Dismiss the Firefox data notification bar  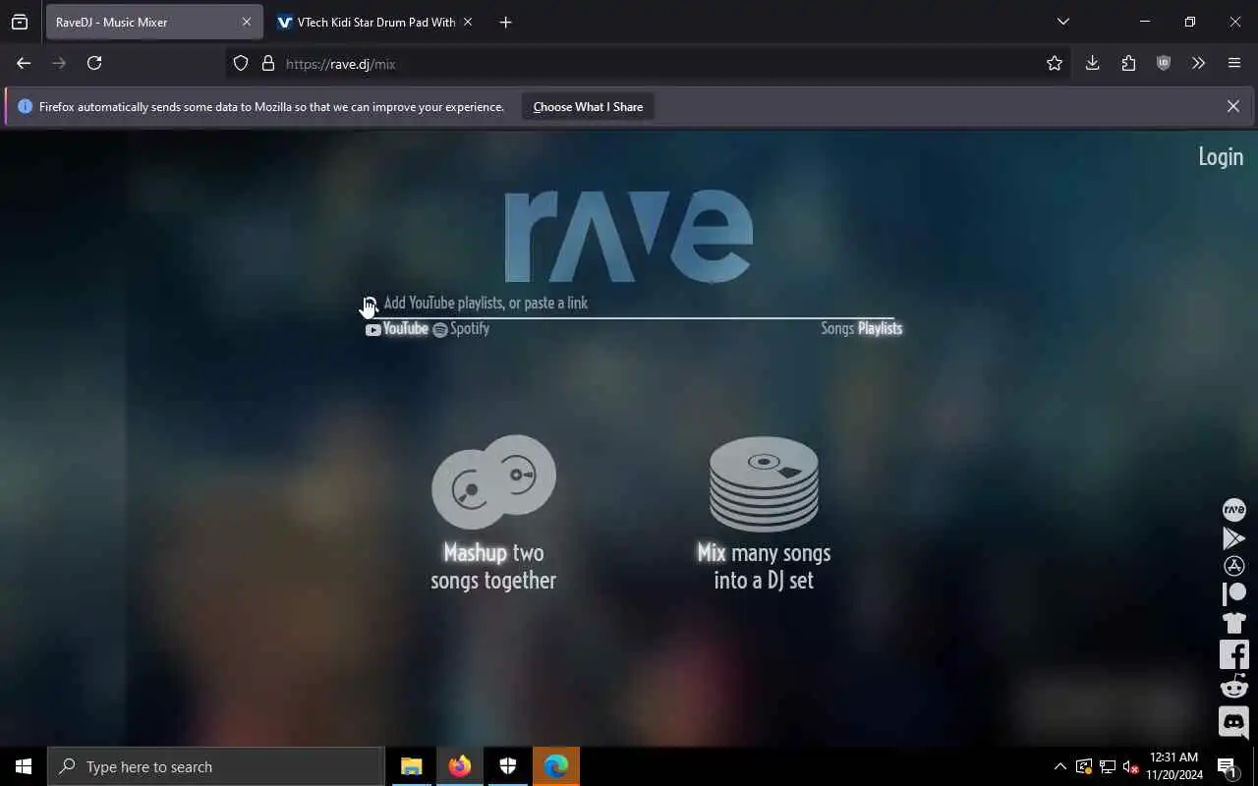pyautogui.click(x=1232, y=106)
